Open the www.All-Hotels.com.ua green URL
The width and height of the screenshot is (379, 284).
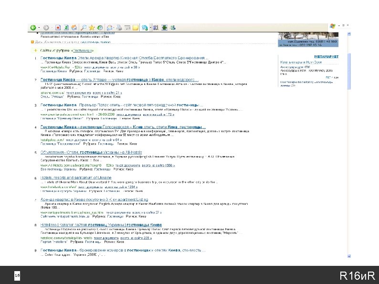[71, 165]
